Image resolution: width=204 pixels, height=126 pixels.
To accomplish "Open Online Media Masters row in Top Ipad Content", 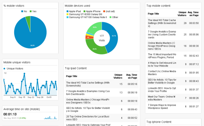I will tap(102, 101).
